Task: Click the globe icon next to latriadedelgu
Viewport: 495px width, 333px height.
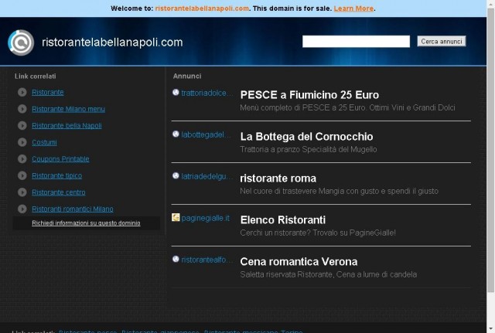Action: pos(176,175)
